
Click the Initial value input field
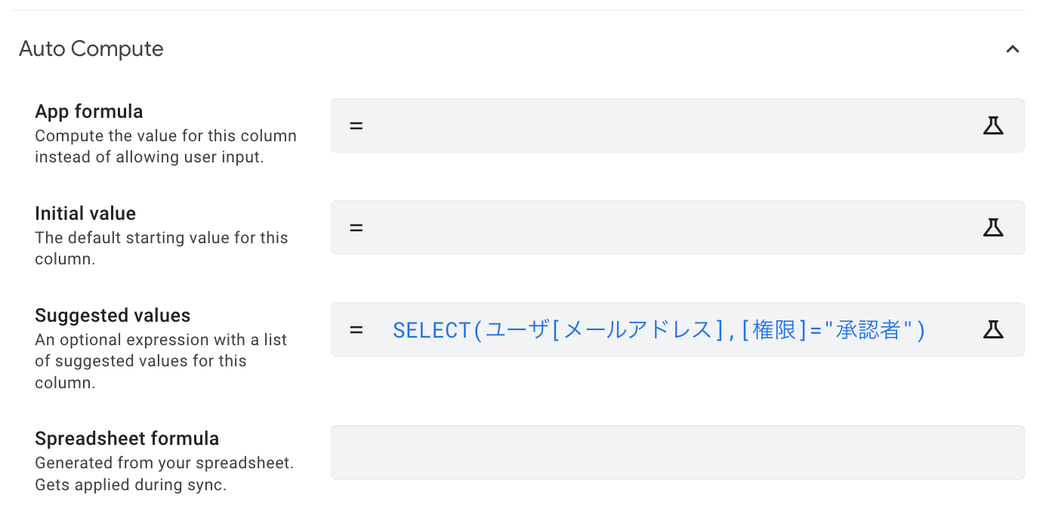tap(665, 227)
